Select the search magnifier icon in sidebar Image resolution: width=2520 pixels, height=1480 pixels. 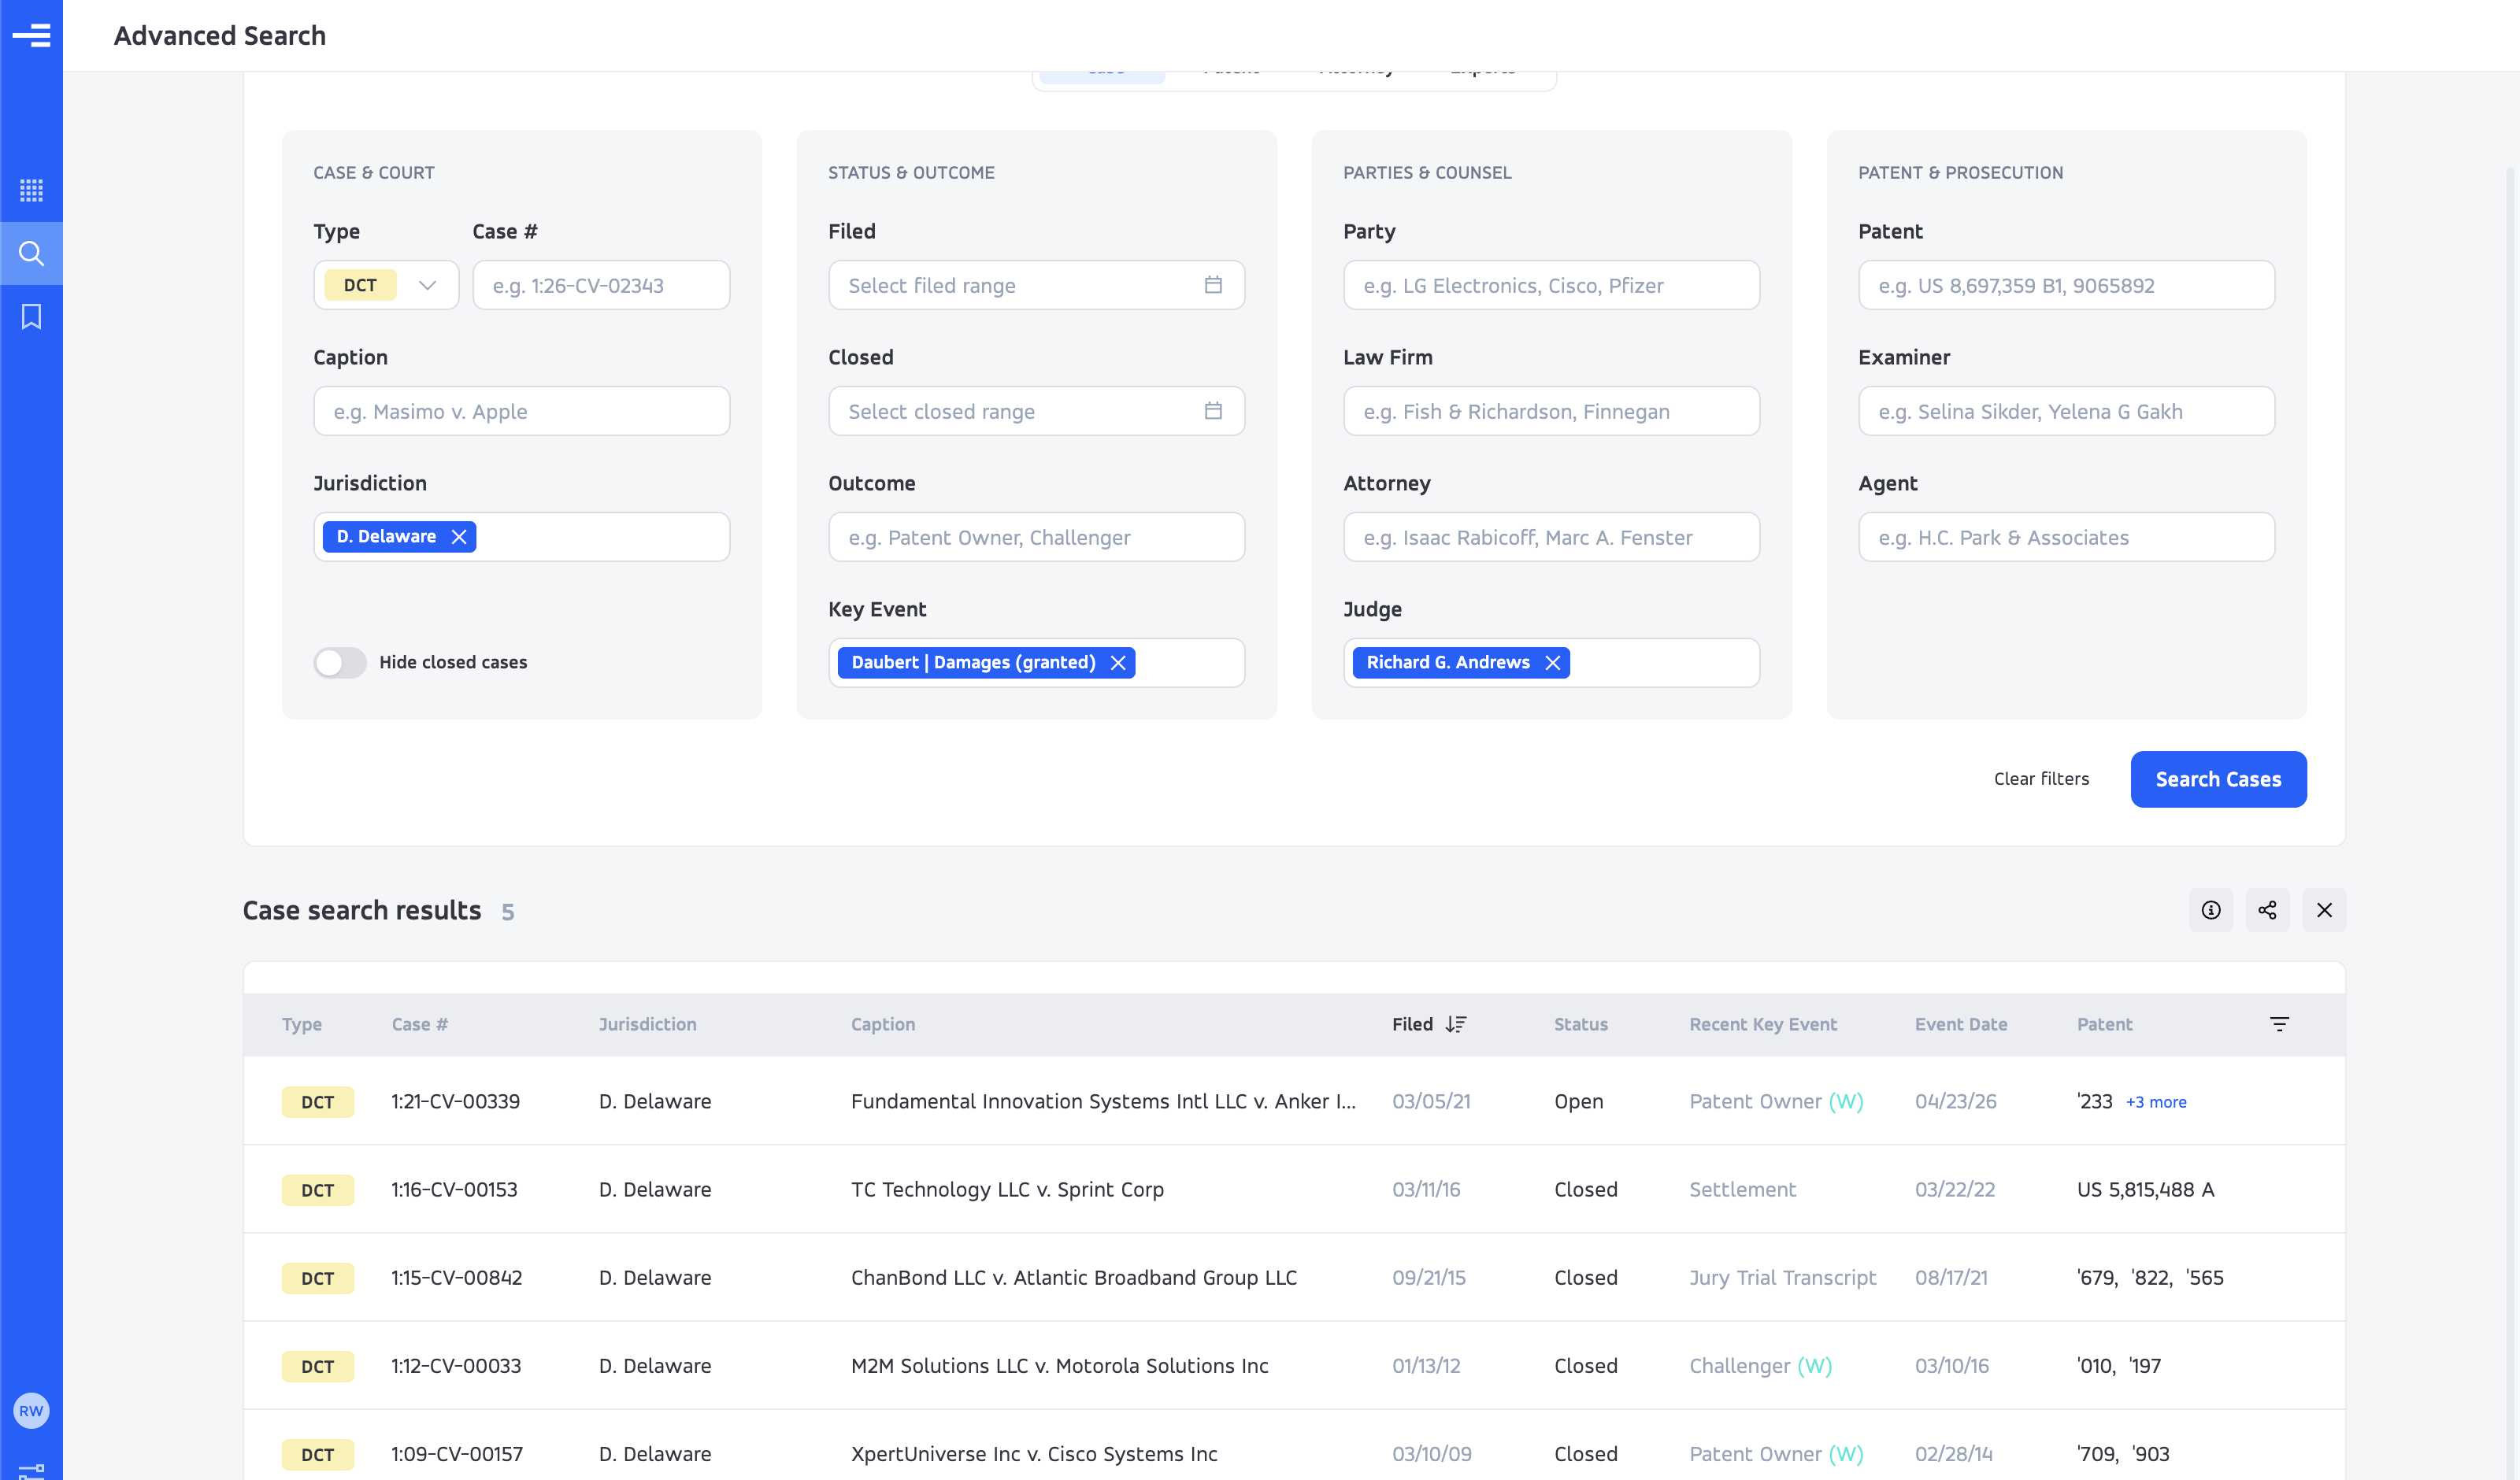31,253
